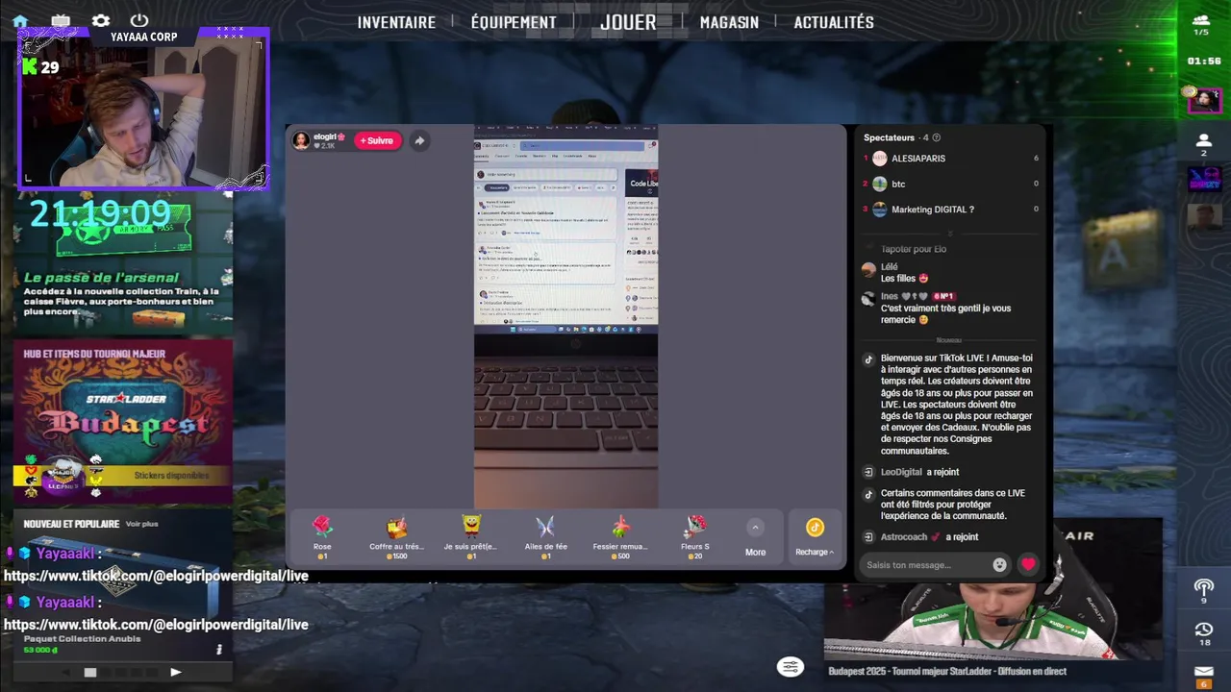Click the player avatar in the right sidebar
The height and width of the screenshot is (692, 1231).
point(1203,99)
